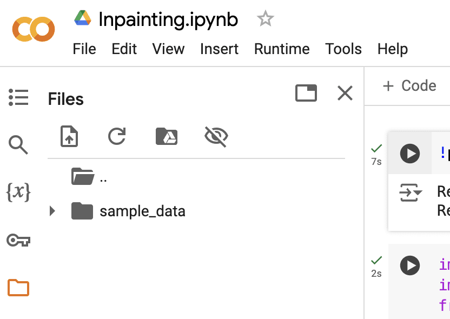Expand the sample_data folder arrow

pos(52,211)
